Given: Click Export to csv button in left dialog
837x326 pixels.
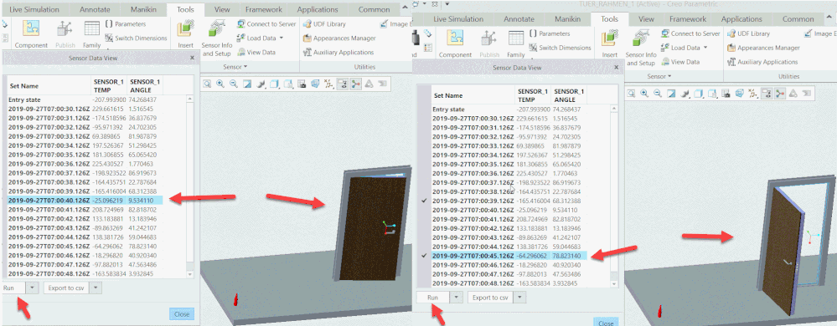Looking at the screenshot, I should [67, 288].
